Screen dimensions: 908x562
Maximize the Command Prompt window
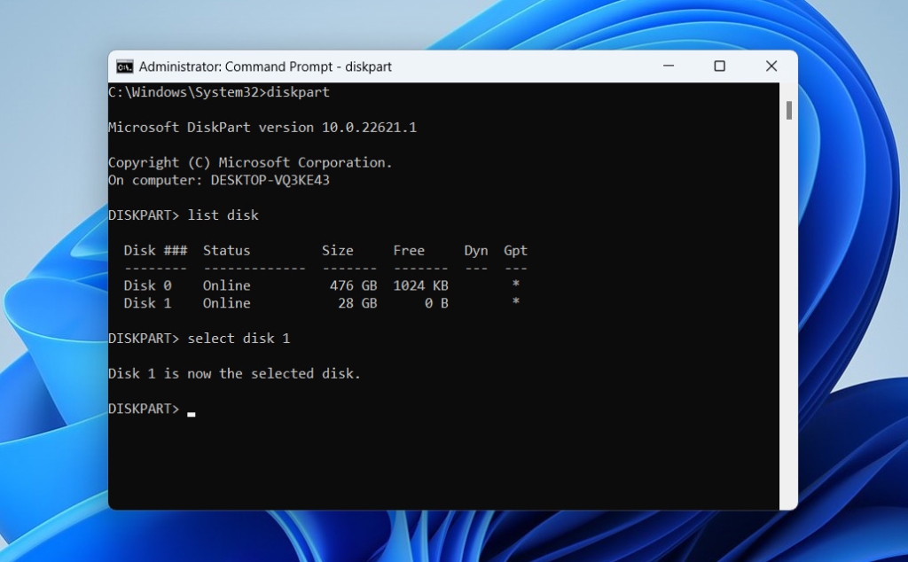click(x=719, y=66)
